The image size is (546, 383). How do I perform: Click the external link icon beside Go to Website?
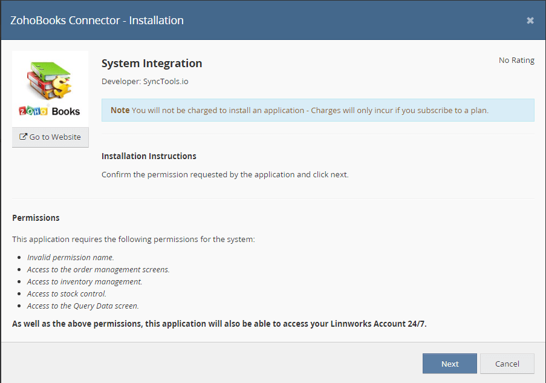click(x=24, y=137)
